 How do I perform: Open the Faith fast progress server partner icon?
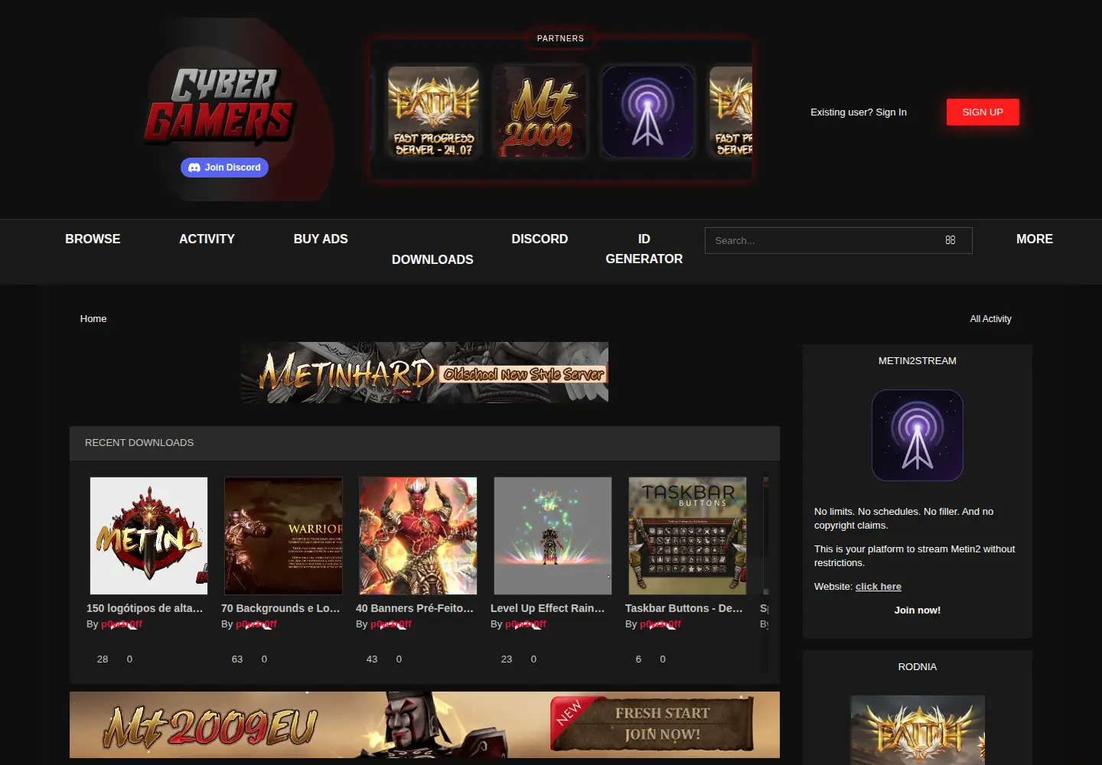pos(433,112)
